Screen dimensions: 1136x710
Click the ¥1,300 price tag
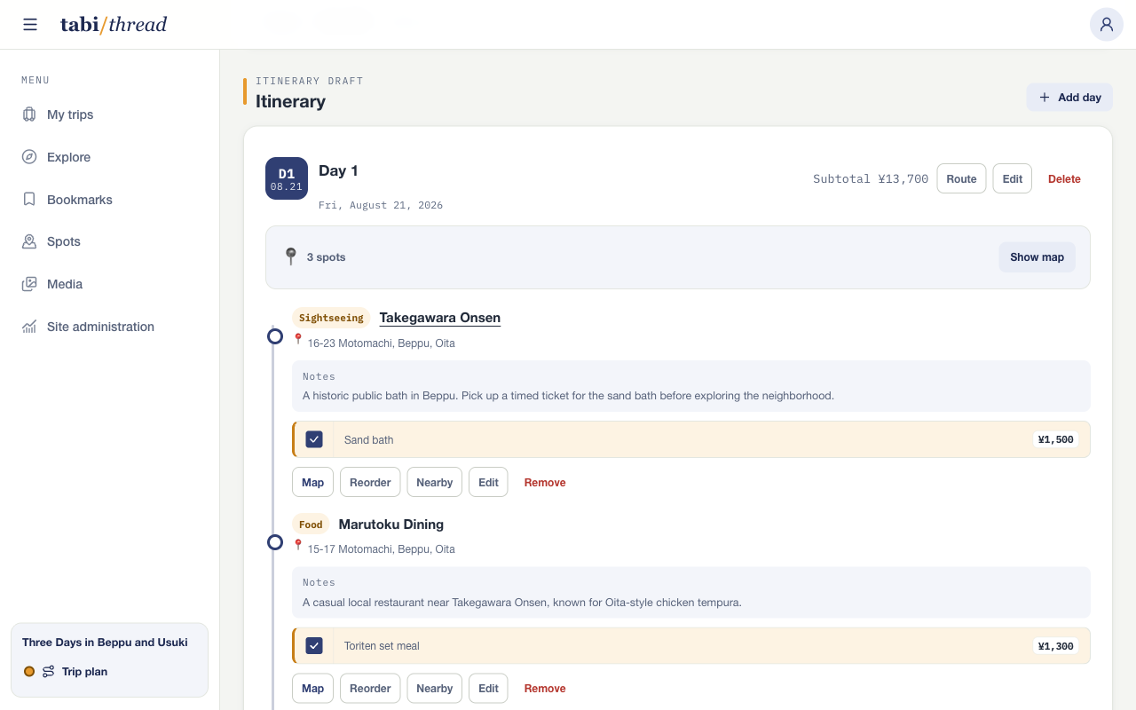(x=1056, y=645)
